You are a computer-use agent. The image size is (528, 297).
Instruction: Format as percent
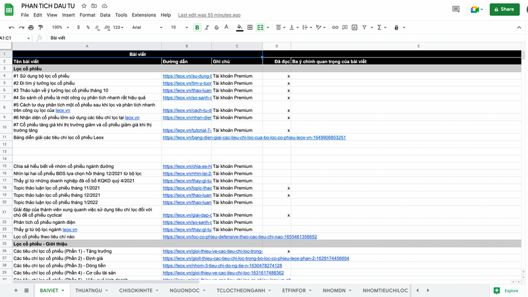tap(88, 28)
